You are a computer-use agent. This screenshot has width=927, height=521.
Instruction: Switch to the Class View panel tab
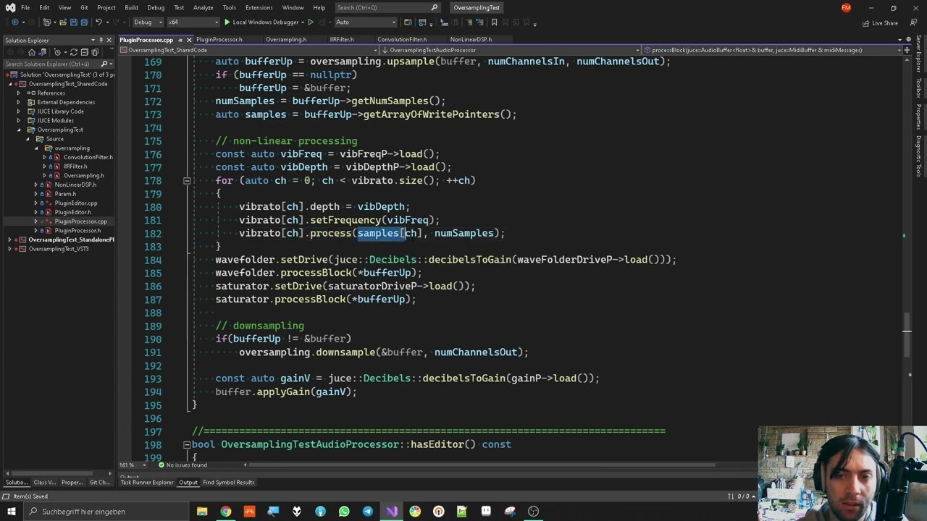(44, 483)
